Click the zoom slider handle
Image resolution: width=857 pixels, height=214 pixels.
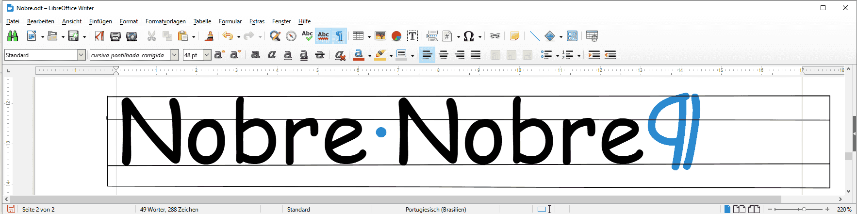pyautogui.click(x=804, y=209)
